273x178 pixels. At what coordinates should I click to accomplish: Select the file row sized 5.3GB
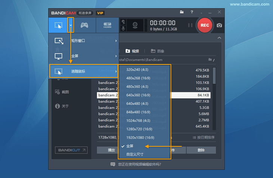154,108
